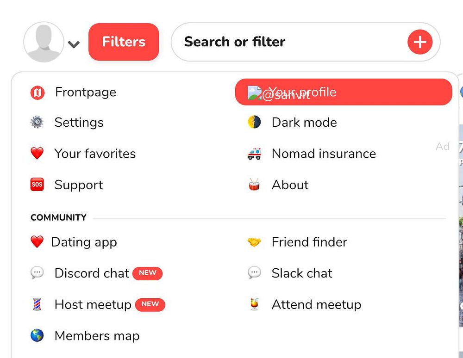Click the barber pole Host meetup icon
This screenshot has width=463, height=358.
tap(37, 304)
